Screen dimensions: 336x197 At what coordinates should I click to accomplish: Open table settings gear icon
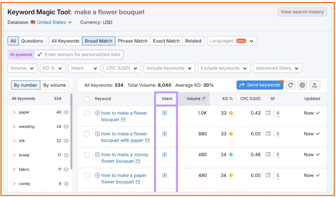pos(302,85)
